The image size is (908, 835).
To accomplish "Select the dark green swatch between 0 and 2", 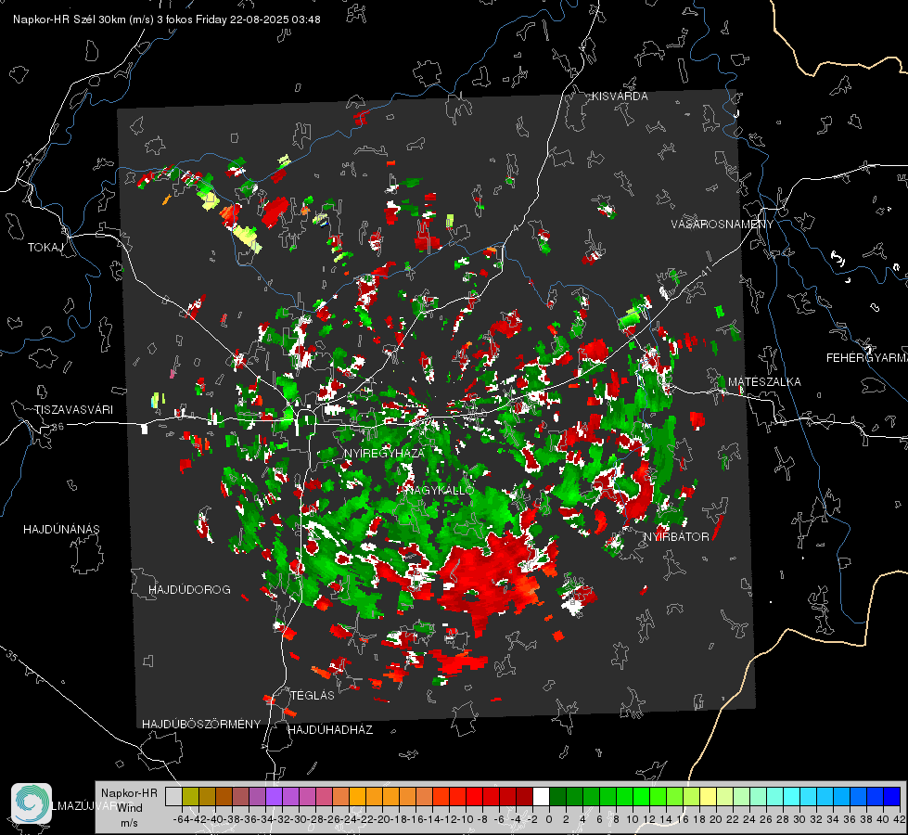I will [x=557, y=796].
